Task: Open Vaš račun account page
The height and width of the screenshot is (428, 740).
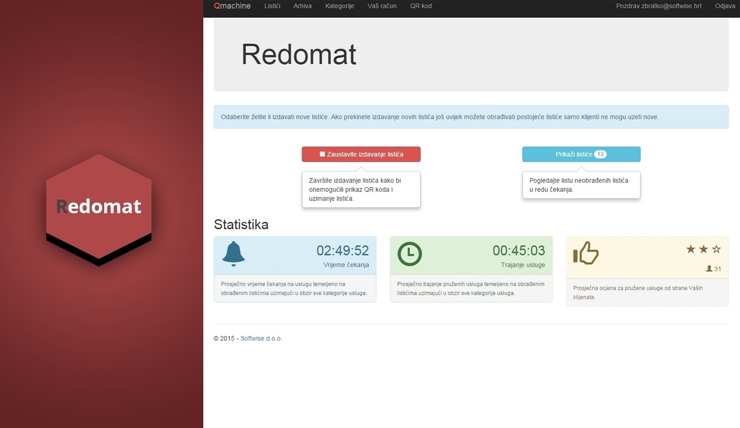Action: tap(382, 6)
